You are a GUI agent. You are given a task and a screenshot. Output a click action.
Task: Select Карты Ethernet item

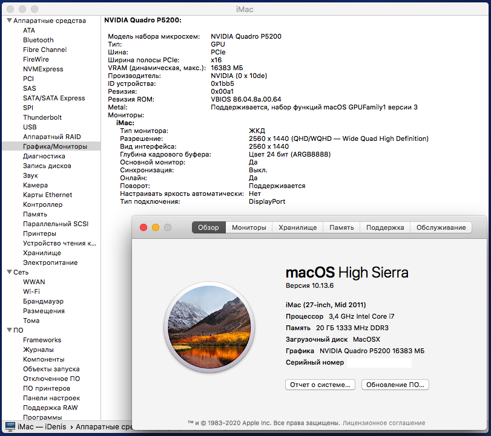(x=48, y=195)
